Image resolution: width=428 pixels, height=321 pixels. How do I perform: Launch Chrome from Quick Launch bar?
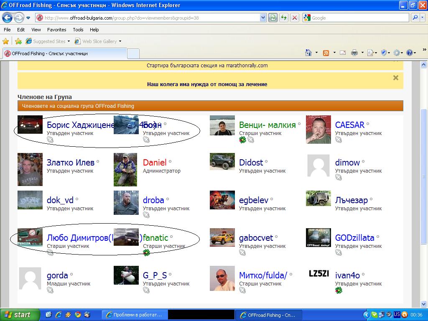77,315
